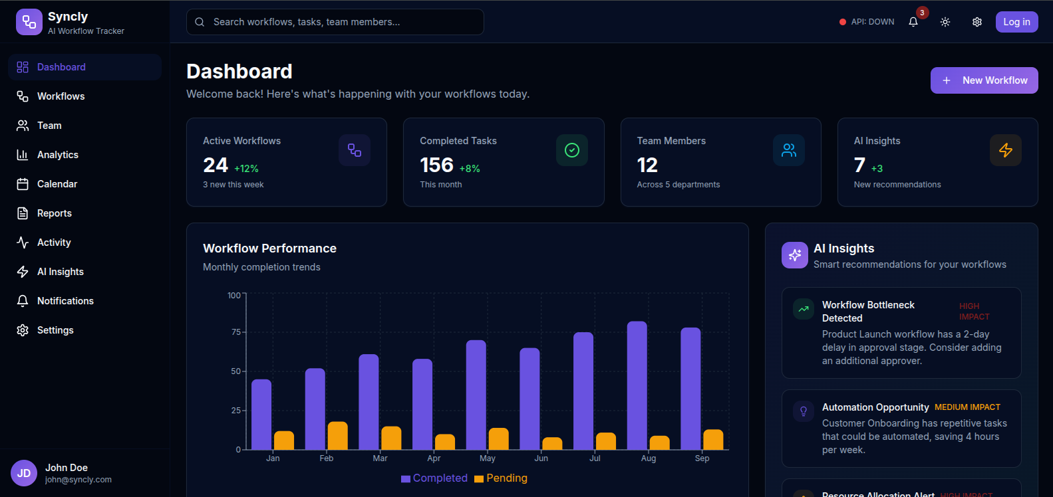Click the AI Insights lightning bolt icon
The height and width of the screenshot is (497, 1053).
[x=1005, y=150]
